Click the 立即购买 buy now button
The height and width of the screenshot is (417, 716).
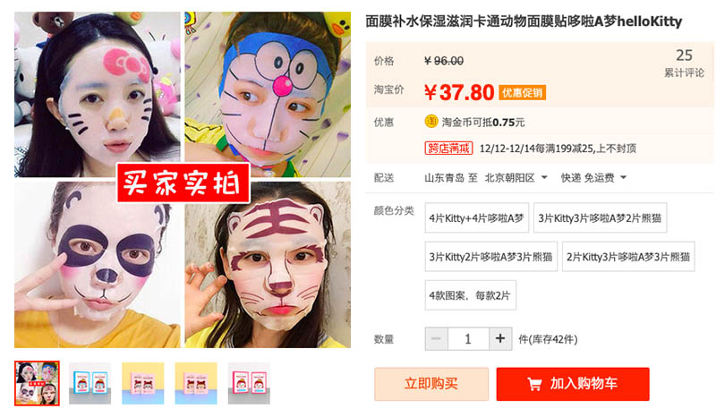431,384
